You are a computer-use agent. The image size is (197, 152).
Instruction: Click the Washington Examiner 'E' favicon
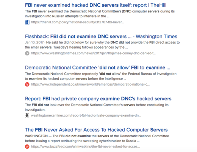(27, 115)
